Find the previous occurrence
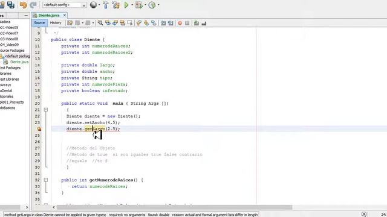The height and width of the screenshot is (217, 387). (108, 23)
